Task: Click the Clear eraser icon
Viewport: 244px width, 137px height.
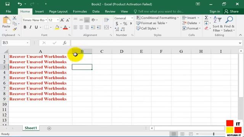Action: pos(206,28)
